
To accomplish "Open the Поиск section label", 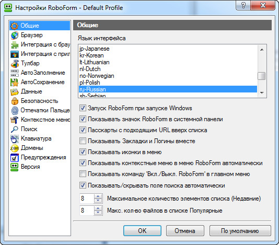I will click(x=29, y=129).
